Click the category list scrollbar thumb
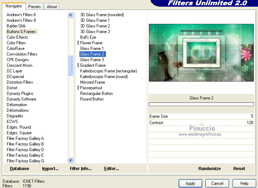The image size is (258, 188). tap(71, 65)
